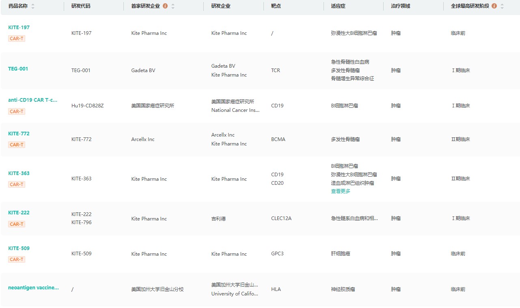The image size is (520, 308).
Task: Click 多发性骨髓瘤 in the KITE-772 row
Action: [345, 139]
